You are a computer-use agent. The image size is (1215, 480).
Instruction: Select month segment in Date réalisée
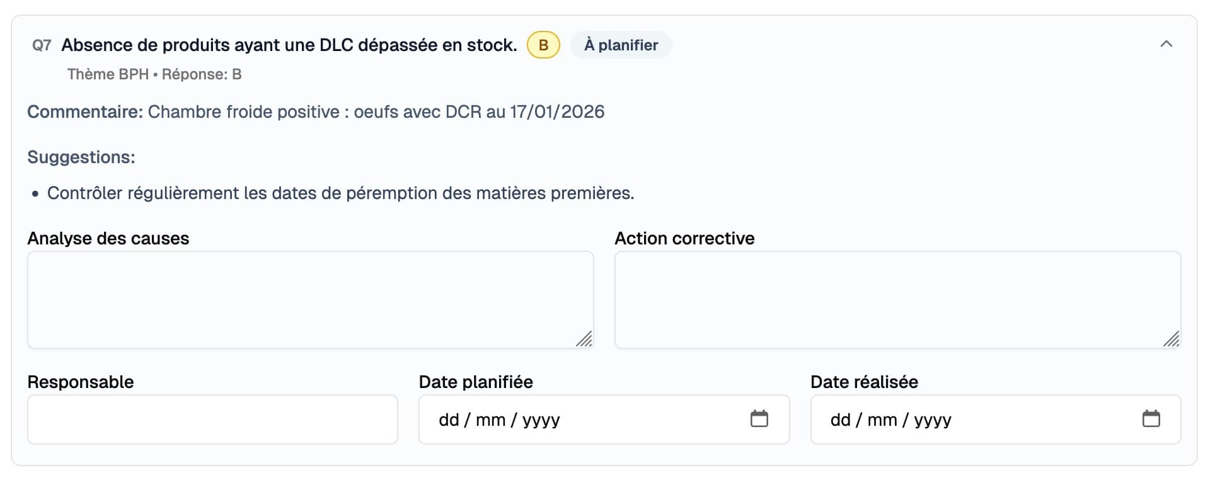(882, 420)
